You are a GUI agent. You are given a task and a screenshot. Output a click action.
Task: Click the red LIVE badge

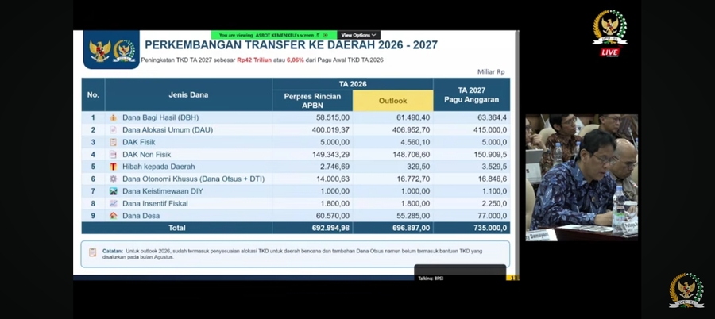609,52
